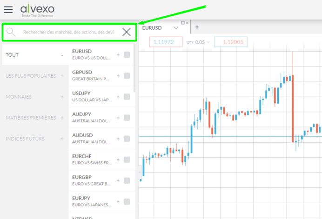Click the magnifying glass search icon
322x219 pixels.
point(11,32)
